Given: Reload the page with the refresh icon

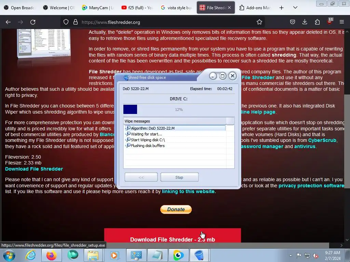Looking at the screenshot, I should [33, 22].
